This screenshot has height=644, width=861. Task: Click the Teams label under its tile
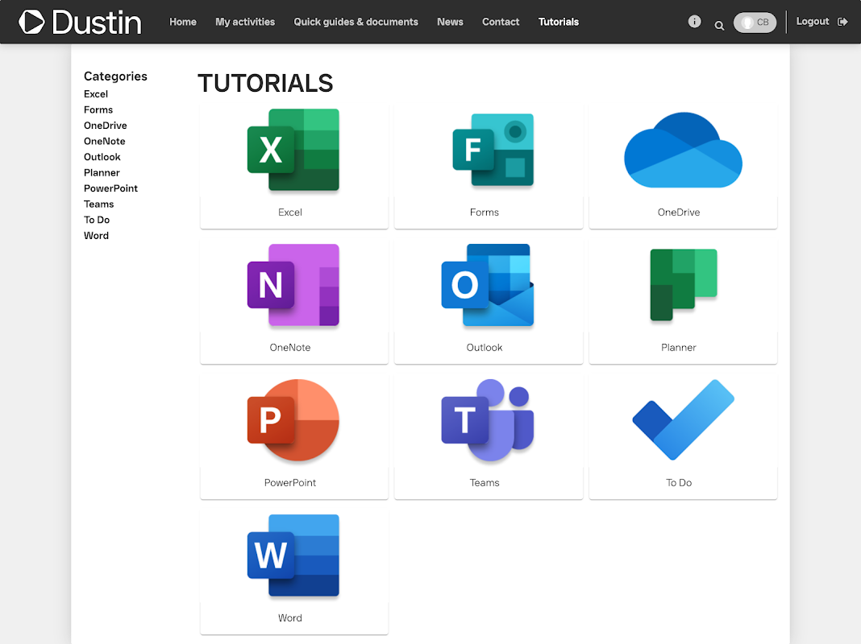tap(485, 483)
